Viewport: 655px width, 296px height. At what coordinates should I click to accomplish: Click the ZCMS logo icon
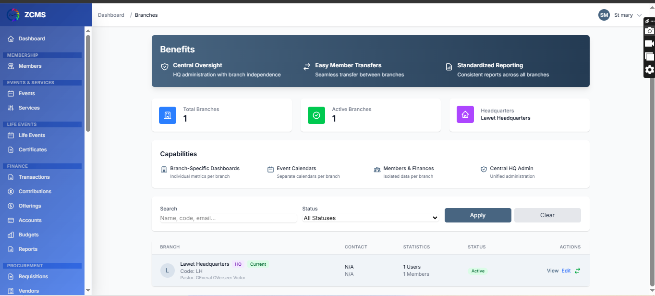(x=13, y=15)
